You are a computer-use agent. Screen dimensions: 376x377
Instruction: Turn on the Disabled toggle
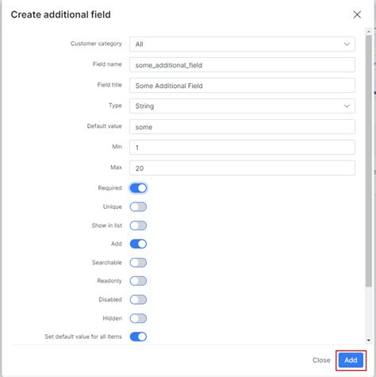(138, 299)
